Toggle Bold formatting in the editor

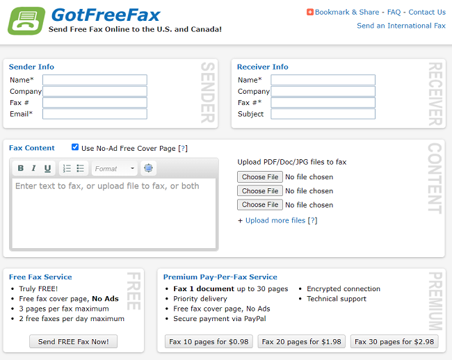20,168
